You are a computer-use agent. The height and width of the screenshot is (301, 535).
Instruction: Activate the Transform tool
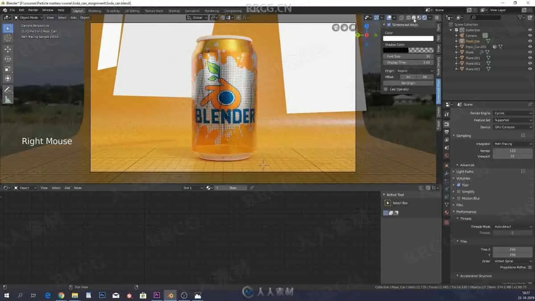(8, 78)
